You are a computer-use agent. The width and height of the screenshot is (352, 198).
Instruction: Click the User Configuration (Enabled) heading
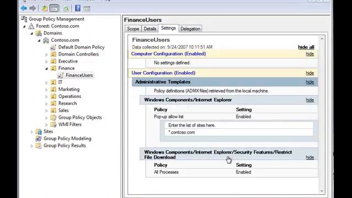click(163, 73)
